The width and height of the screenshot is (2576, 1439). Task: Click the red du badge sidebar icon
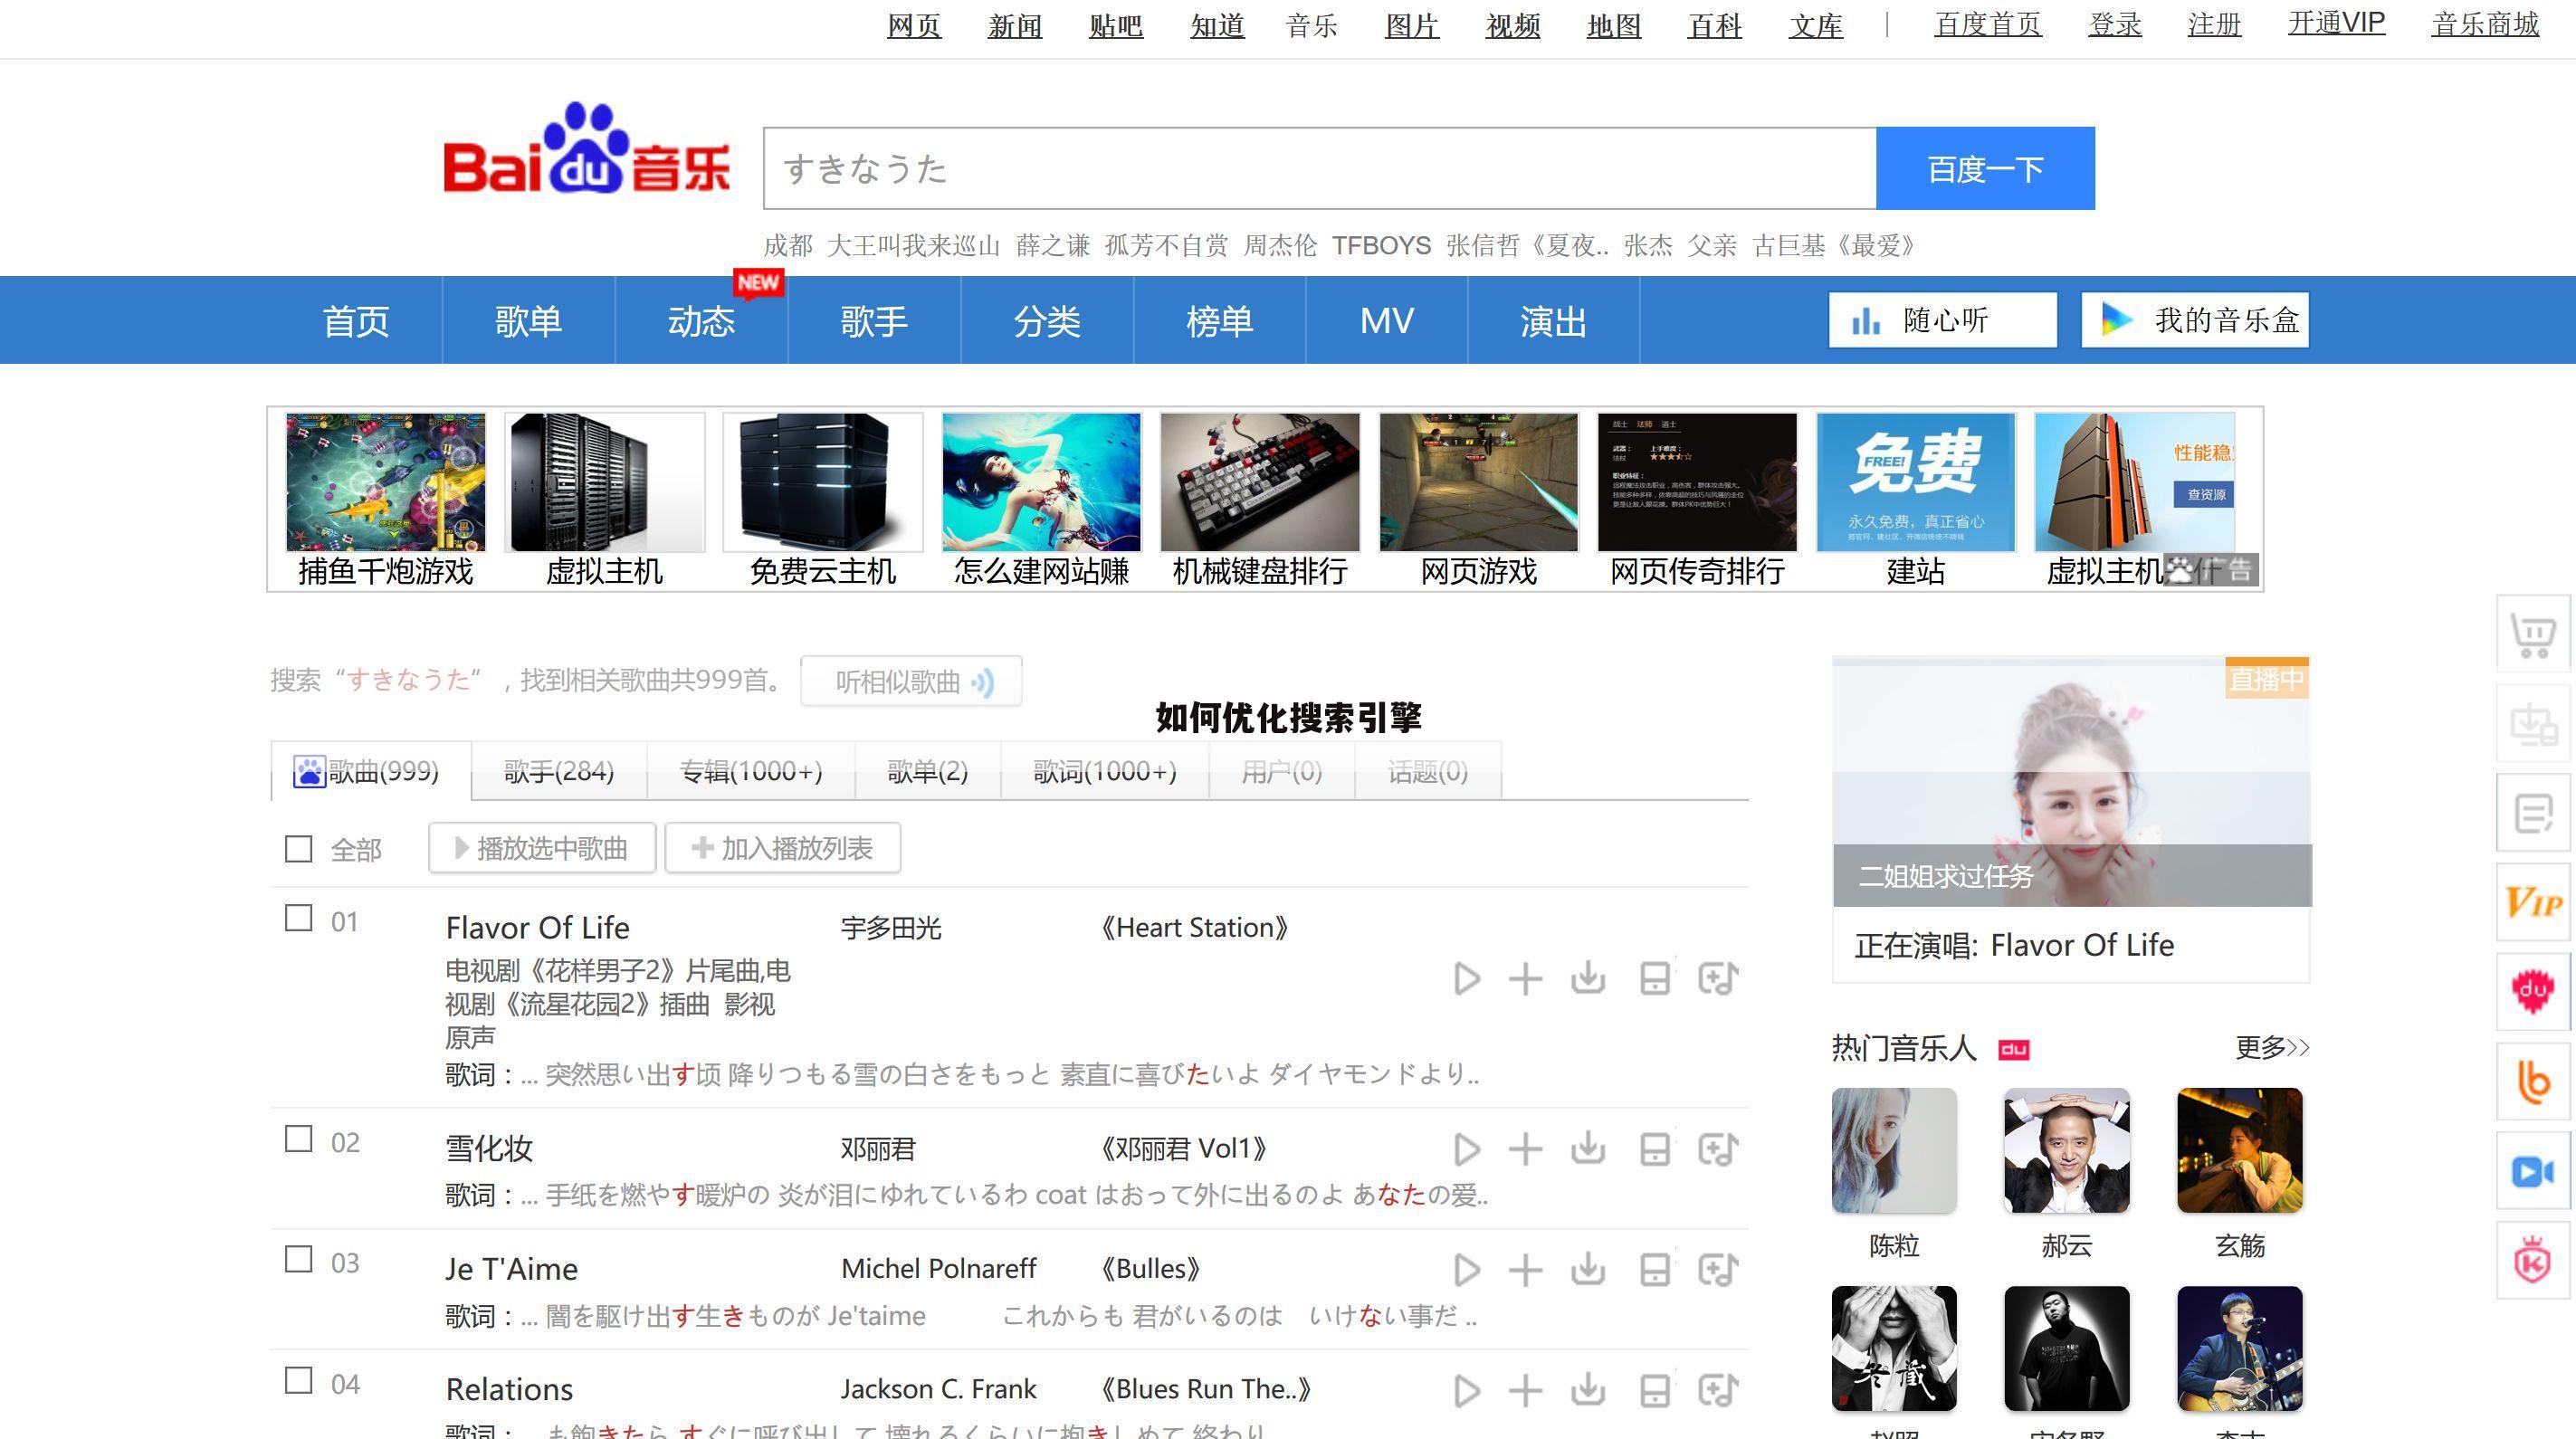(2533, 992)
